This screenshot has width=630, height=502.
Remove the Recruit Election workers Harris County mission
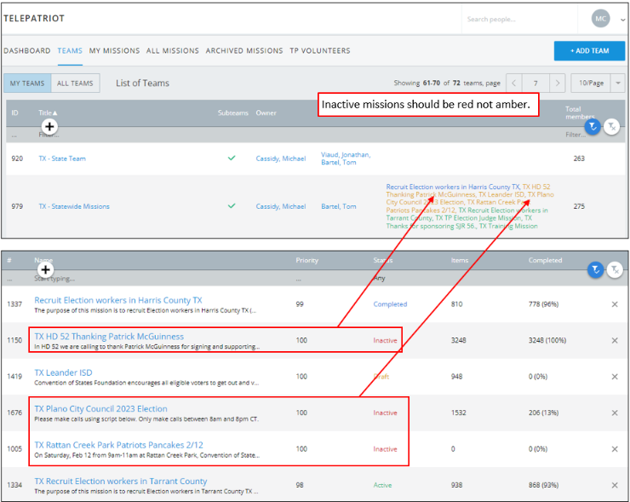[615, 304]
